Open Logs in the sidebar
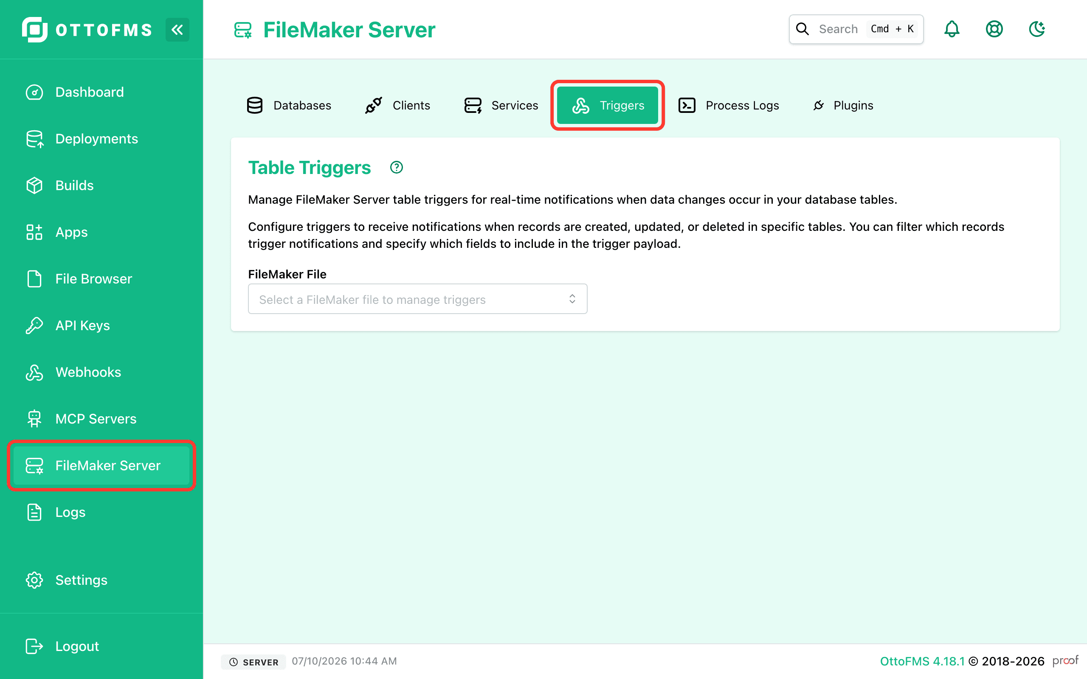The width and height of the screenshot is (1087, 679). pos(101,512)
